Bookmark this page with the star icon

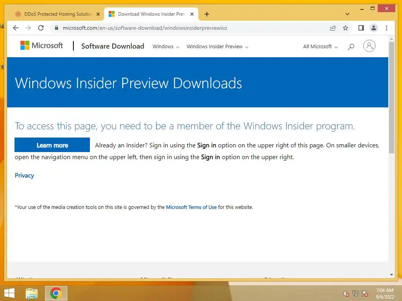click(345, 28)
